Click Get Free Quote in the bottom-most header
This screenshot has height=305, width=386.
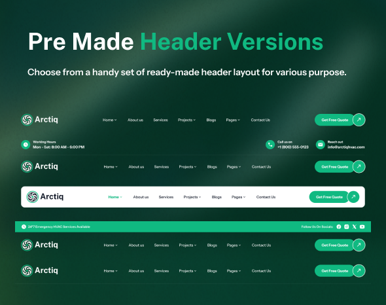(x=334, y=271)
